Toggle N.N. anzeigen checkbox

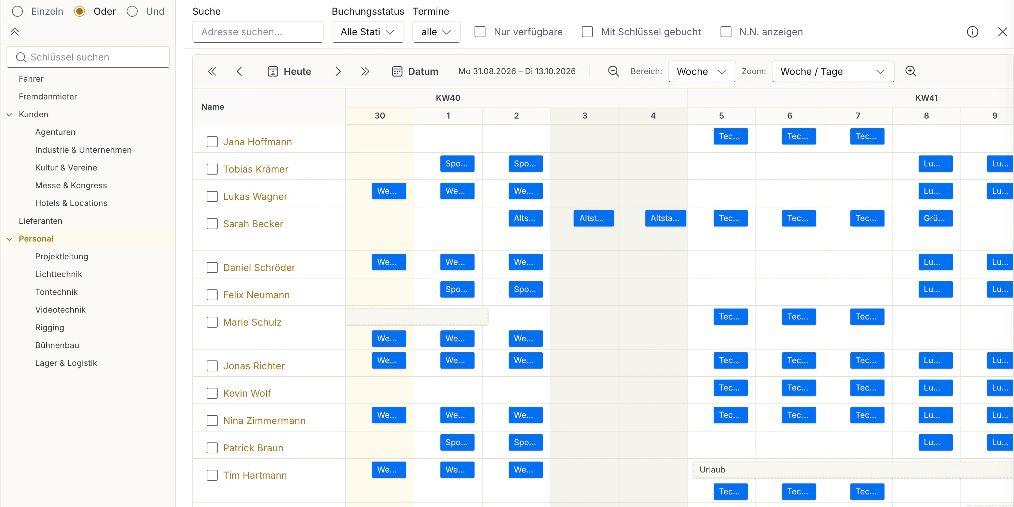click(725, 32)
